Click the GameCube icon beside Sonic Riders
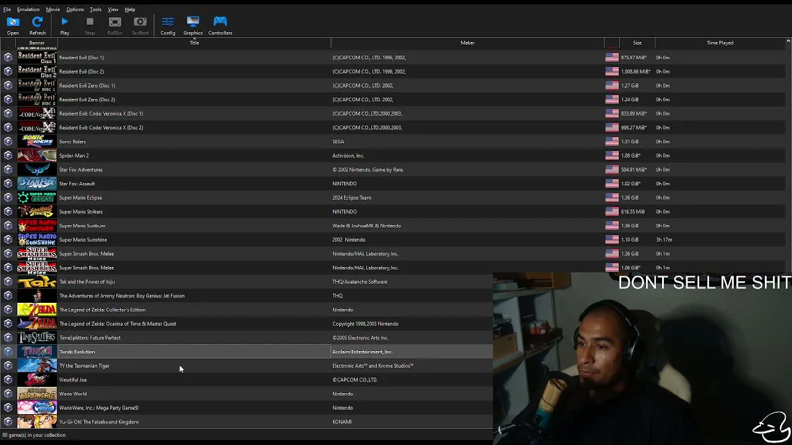Image resolution: width=792 pixels, height=445 pixels. pos(8,142)
